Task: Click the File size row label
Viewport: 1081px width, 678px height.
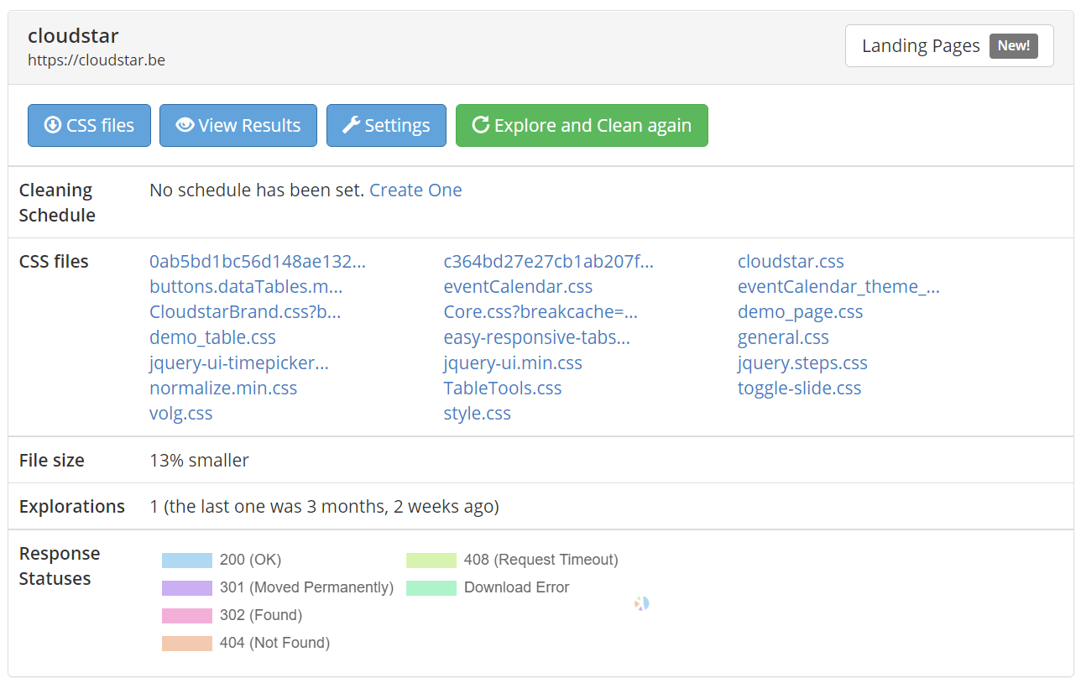Action: pyautogui.click(x=52, y=461)
